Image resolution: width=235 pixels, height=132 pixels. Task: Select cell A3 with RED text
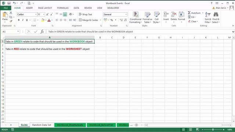tap(50, 49)
